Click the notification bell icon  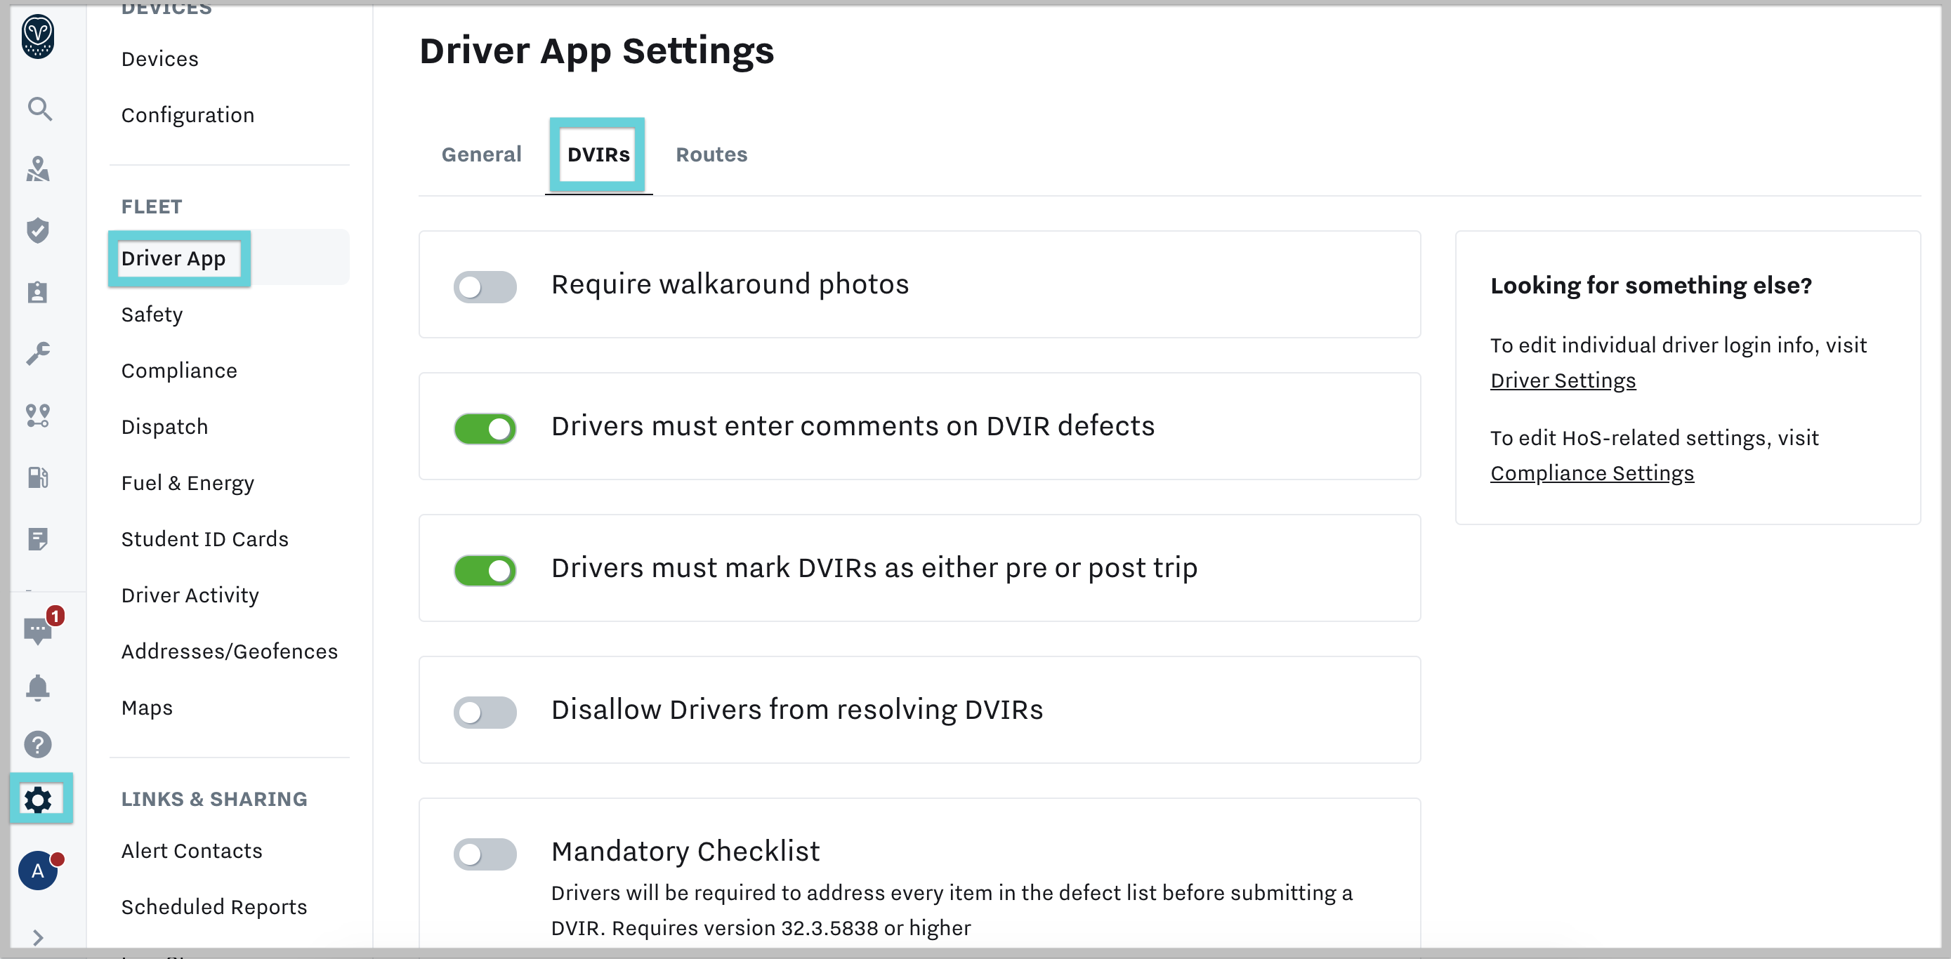click(39, 687)
